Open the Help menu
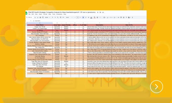The width and height of the screenshot is (172, 103). tap(65, 14)
